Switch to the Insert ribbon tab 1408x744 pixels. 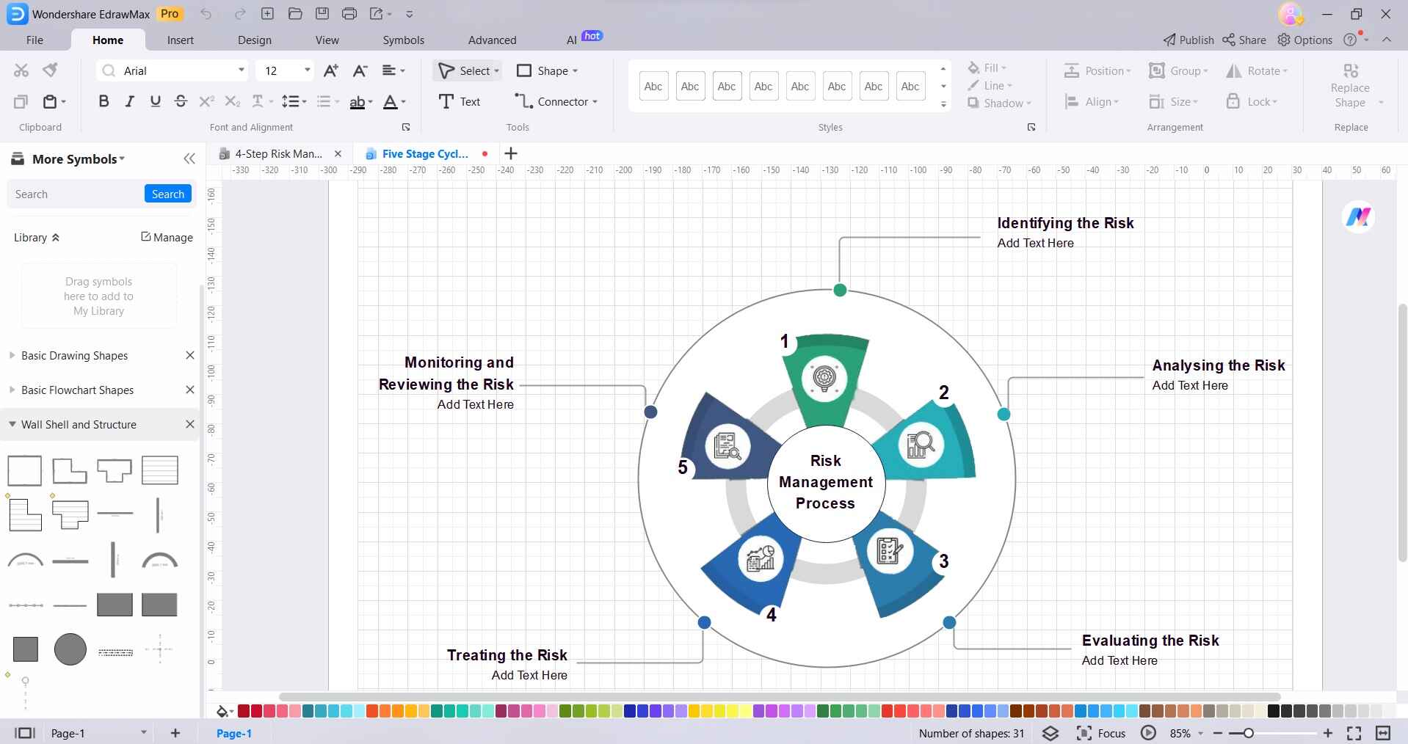coord(180,40)
